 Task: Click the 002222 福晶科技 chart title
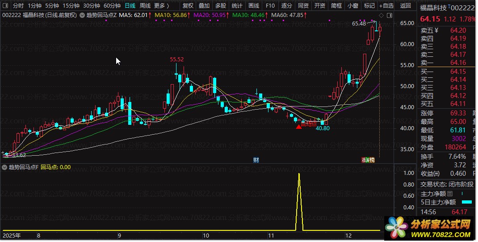click(x=40, y=15)
